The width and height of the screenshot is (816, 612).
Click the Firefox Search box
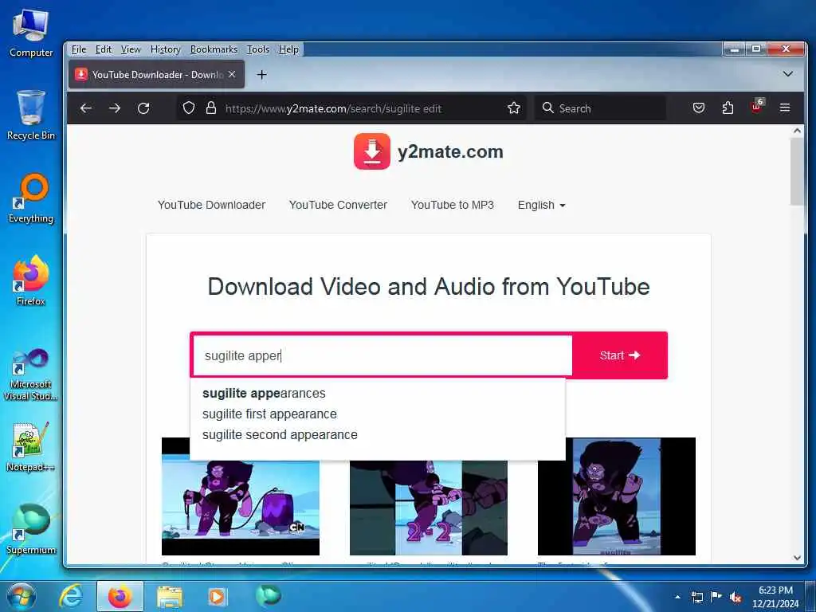click(600, 108)
